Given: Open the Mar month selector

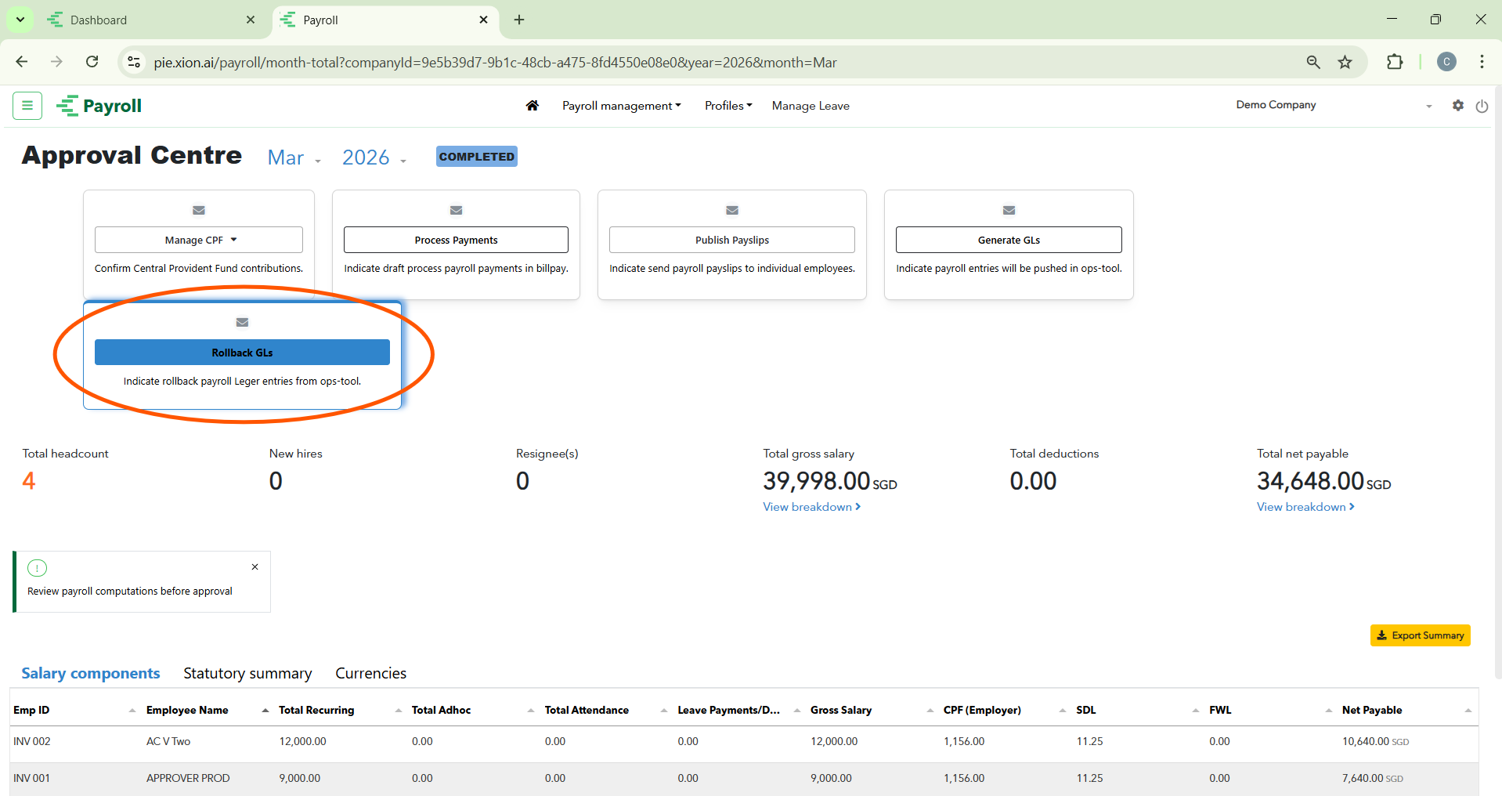Looking at the screenshot, I should pos(294,158).
